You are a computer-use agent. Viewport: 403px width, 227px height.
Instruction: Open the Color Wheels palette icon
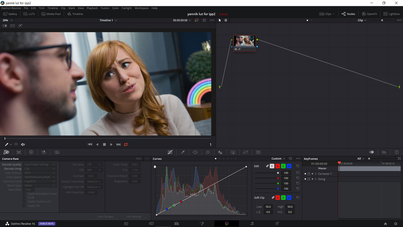[x=31, y=152]
